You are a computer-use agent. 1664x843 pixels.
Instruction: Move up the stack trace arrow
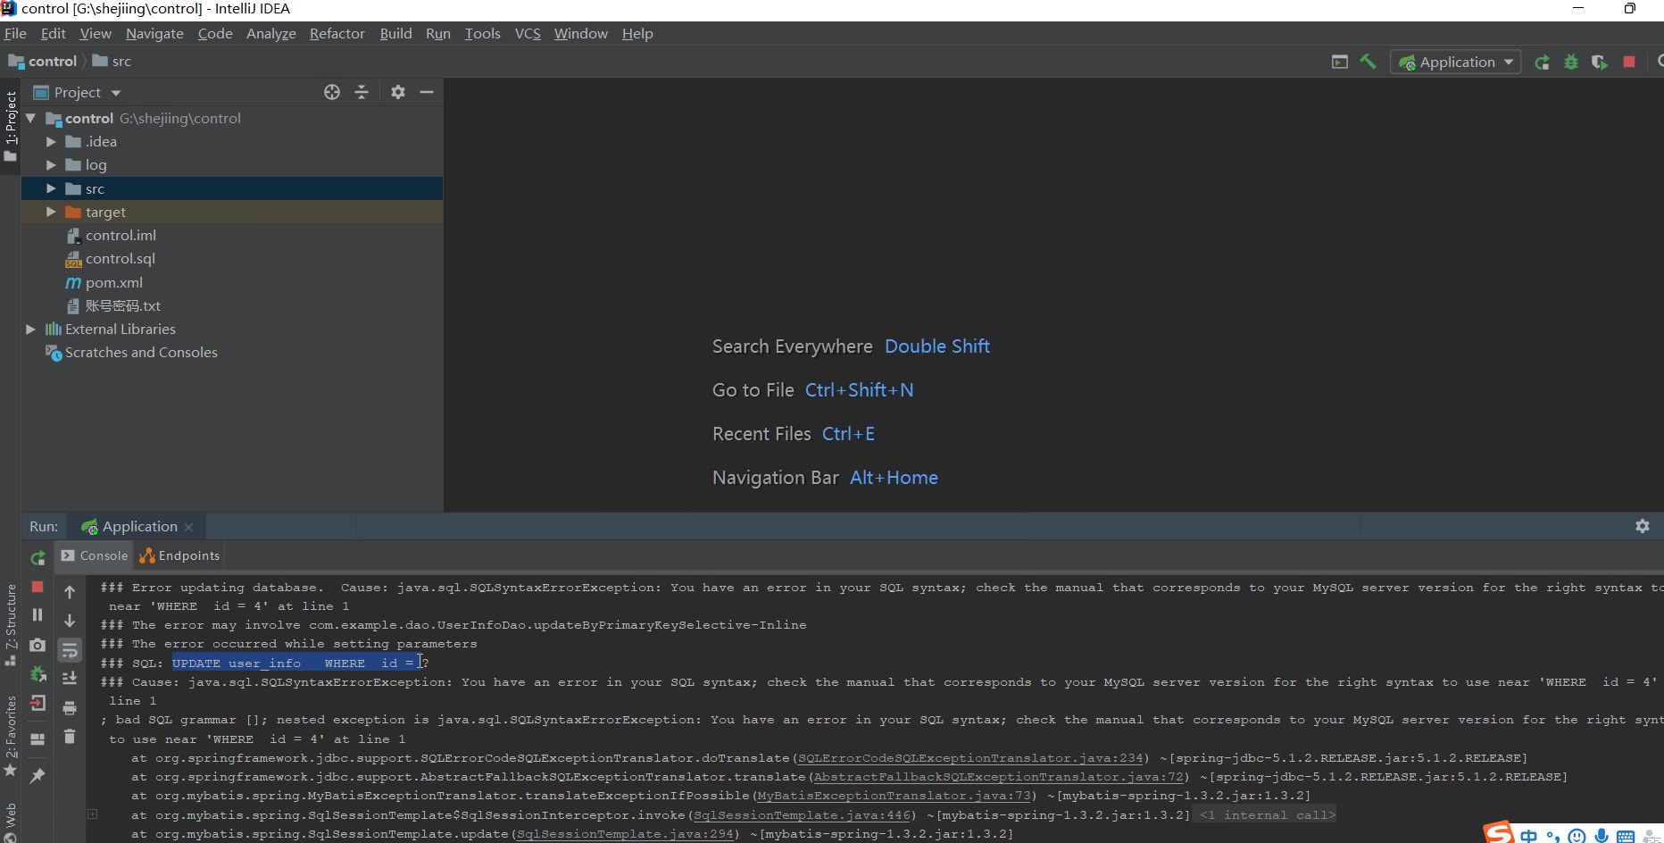pos(70,592)
